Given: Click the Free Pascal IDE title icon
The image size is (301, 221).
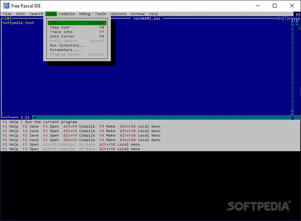Looking at the screenshot, I should pyautogui.click(x=6, y=6).
